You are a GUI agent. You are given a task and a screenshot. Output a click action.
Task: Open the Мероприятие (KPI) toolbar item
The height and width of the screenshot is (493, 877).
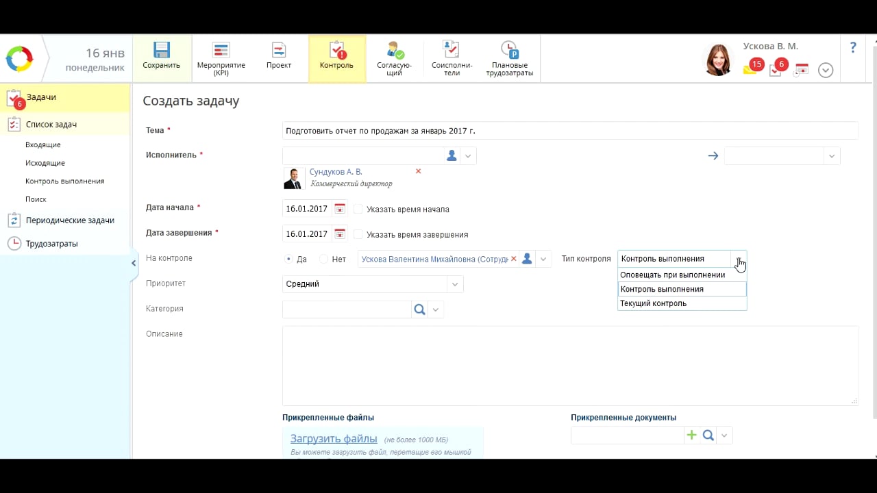pos(221,59)
